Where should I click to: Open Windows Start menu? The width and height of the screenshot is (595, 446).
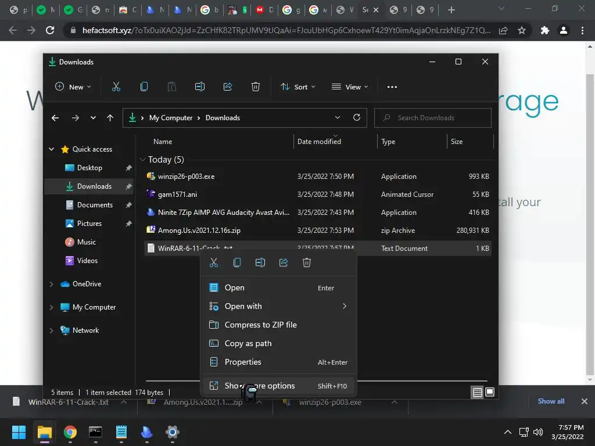coord(19,432)
